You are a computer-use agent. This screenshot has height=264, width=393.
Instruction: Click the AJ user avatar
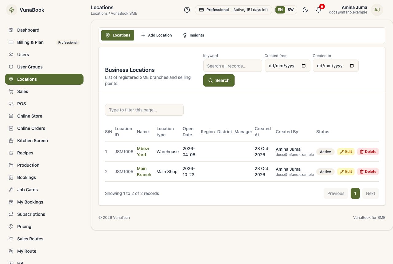[x=377, y=10]
